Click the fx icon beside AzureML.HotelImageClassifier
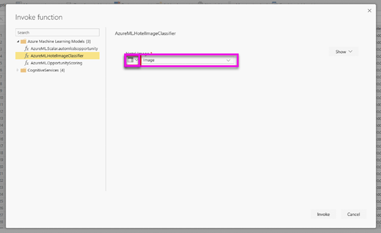381x233 pixels. [x=27, y=56]
